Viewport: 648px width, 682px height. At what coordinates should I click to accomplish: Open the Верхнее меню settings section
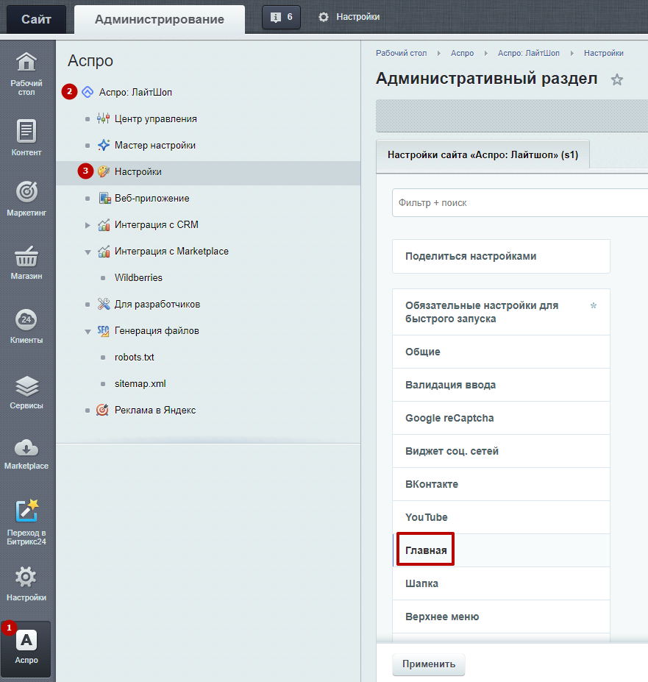(x=501, y=617)
